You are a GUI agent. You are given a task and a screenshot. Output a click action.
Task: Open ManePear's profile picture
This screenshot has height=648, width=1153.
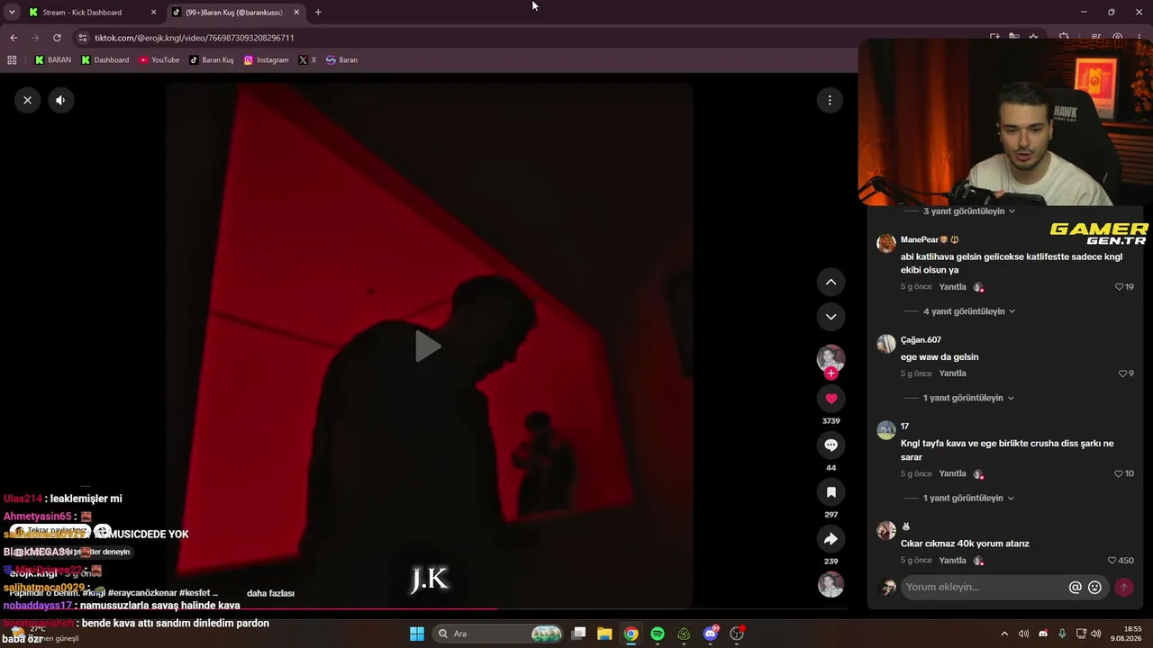tap(886, 243)
